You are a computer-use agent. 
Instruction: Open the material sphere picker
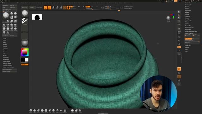(x=25, y=44)
